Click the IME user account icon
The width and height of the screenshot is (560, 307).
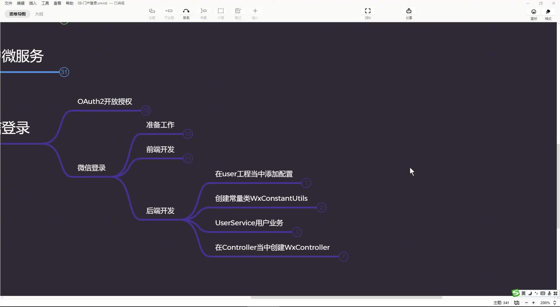[x=549, y=293]
